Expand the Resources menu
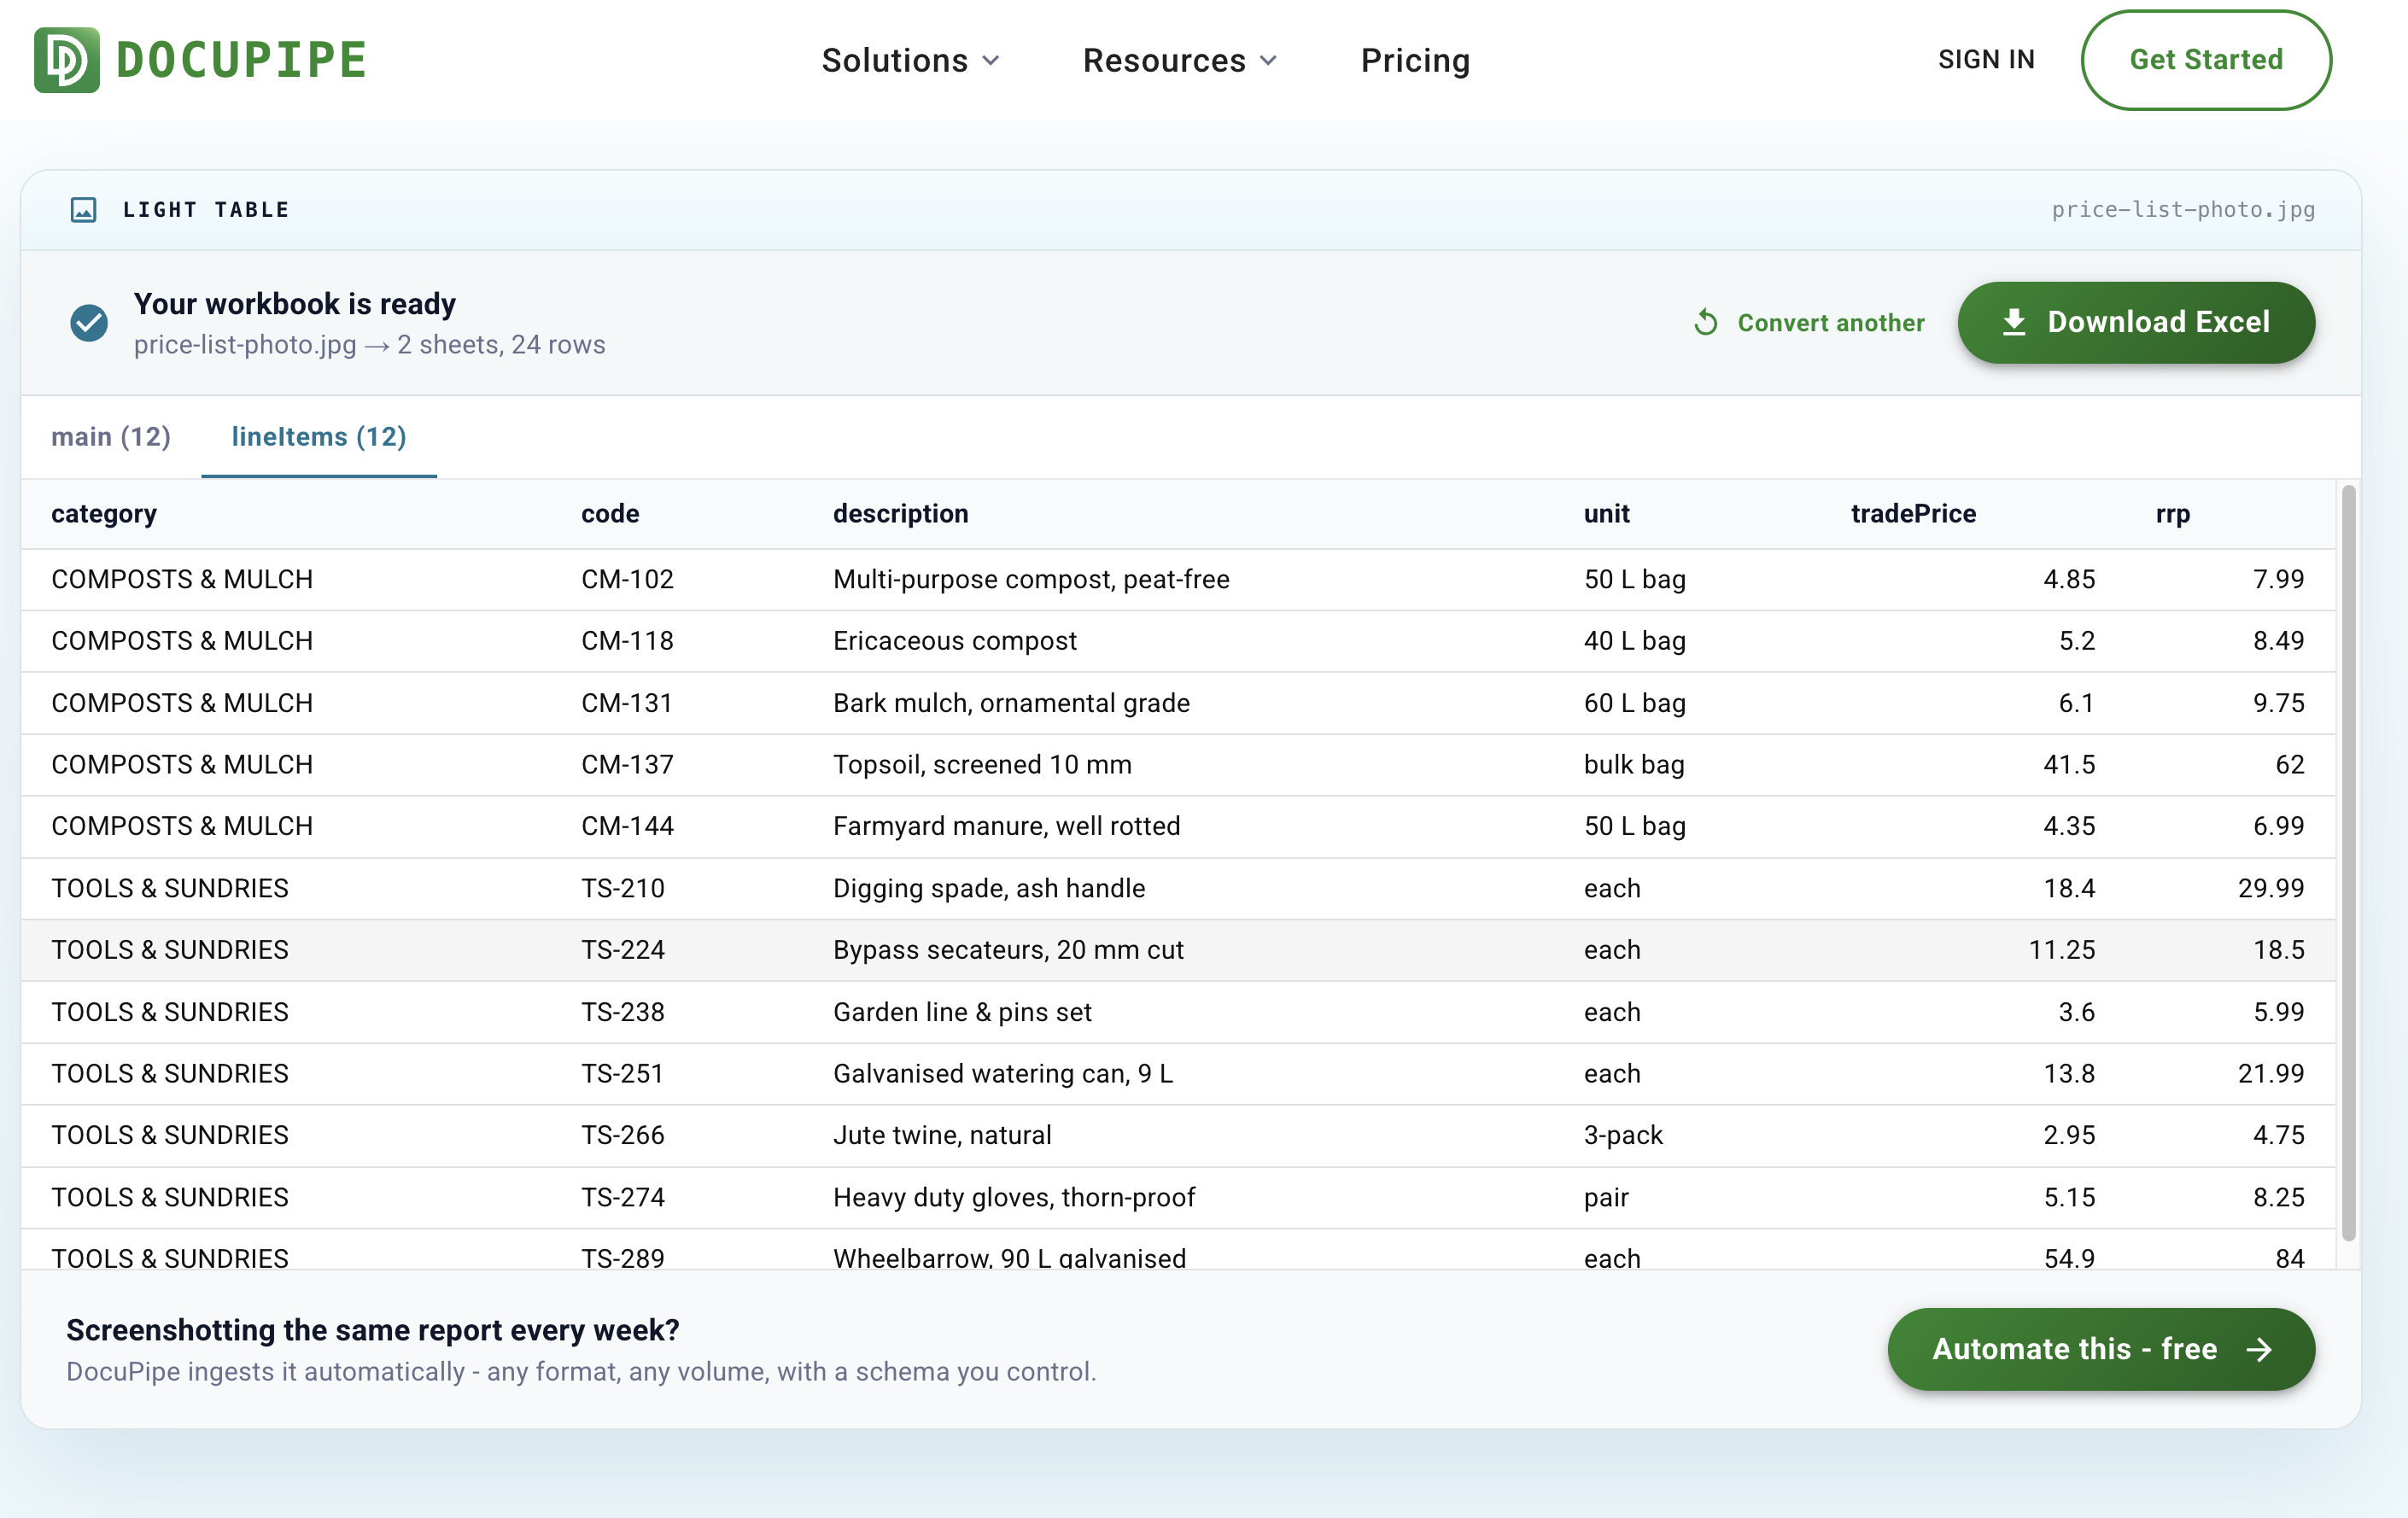Viewport: 2408px width, 1518px height. (x=1180, y=61)
